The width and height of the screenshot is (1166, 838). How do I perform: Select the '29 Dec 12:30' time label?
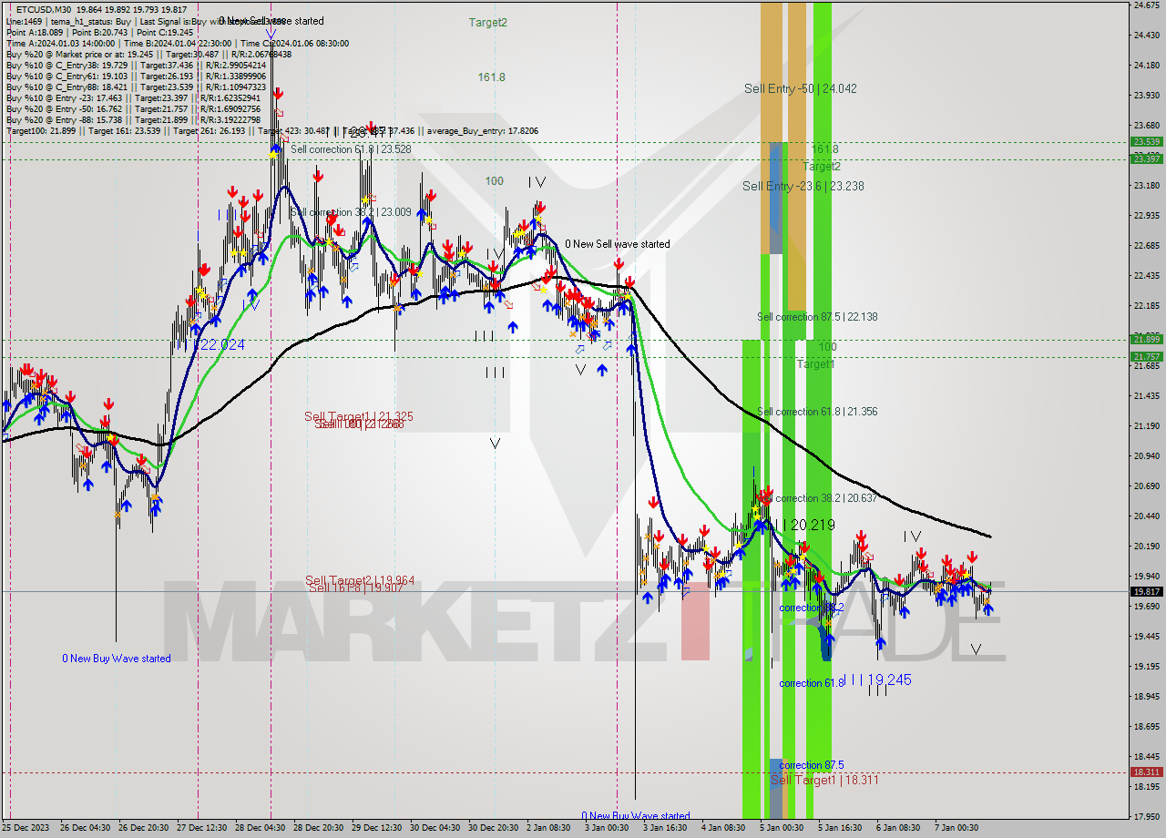tap(377, 828)
